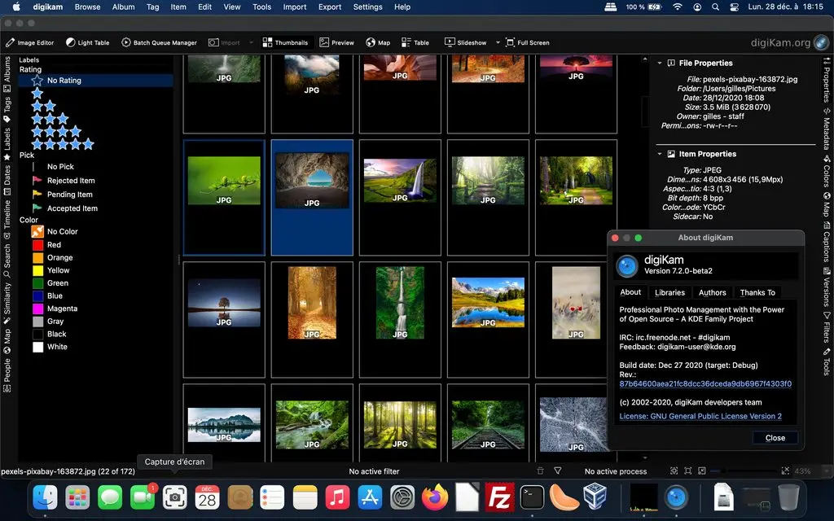Collapse the Item Properties section
Screen dimensions: 834x521
pos(660,153)
